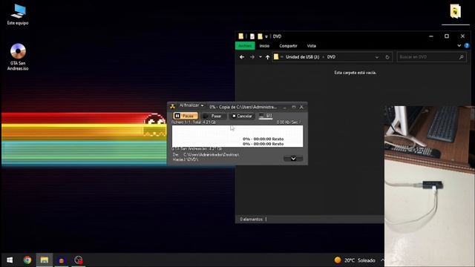Open the Windows Start menu
Screen dimensions: 475x267
10,260
